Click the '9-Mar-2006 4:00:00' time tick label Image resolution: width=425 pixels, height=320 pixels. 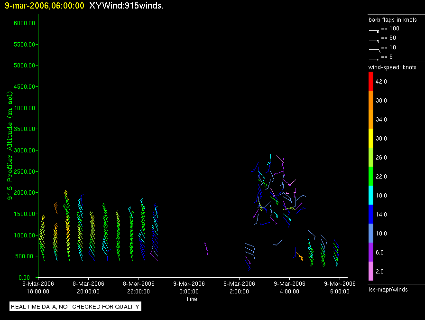[289, 287]
